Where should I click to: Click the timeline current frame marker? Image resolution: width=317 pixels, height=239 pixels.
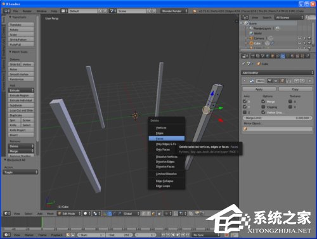coord(42,223)
